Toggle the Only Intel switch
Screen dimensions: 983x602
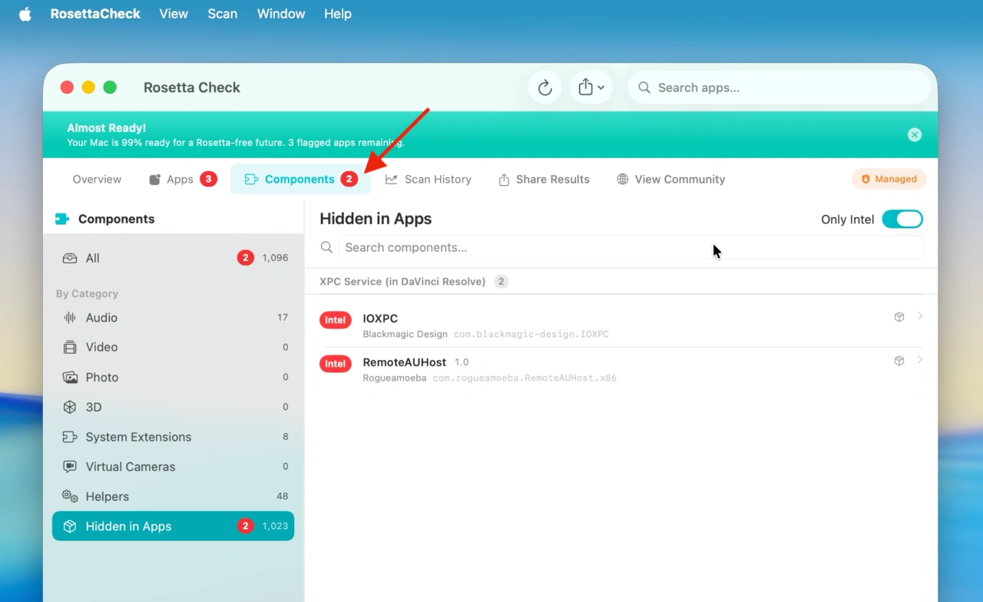coord(902,220)
